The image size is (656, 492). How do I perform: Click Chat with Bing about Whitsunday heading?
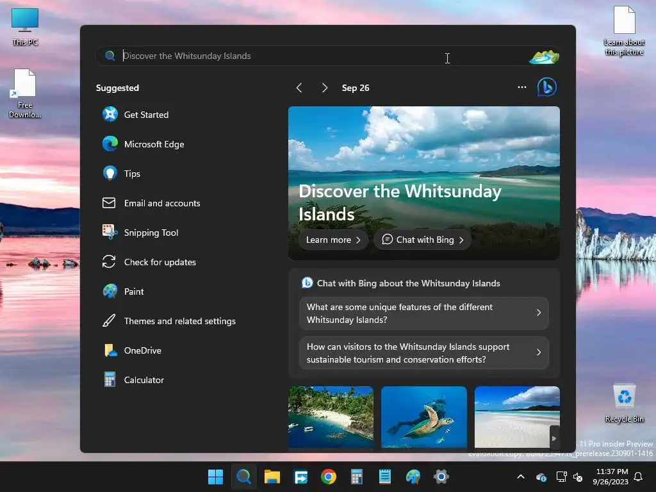point(408,283)
